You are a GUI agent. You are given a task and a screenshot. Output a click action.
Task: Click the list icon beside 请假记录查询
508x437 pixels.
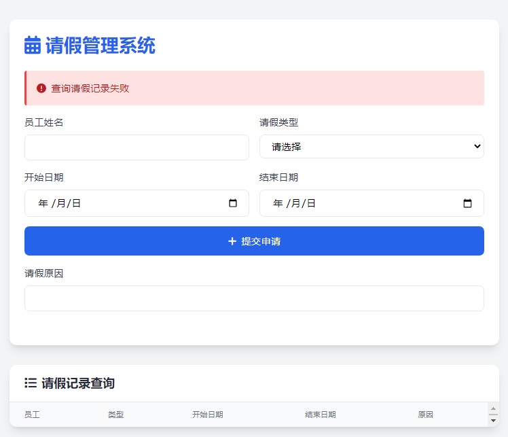point(31,383)
